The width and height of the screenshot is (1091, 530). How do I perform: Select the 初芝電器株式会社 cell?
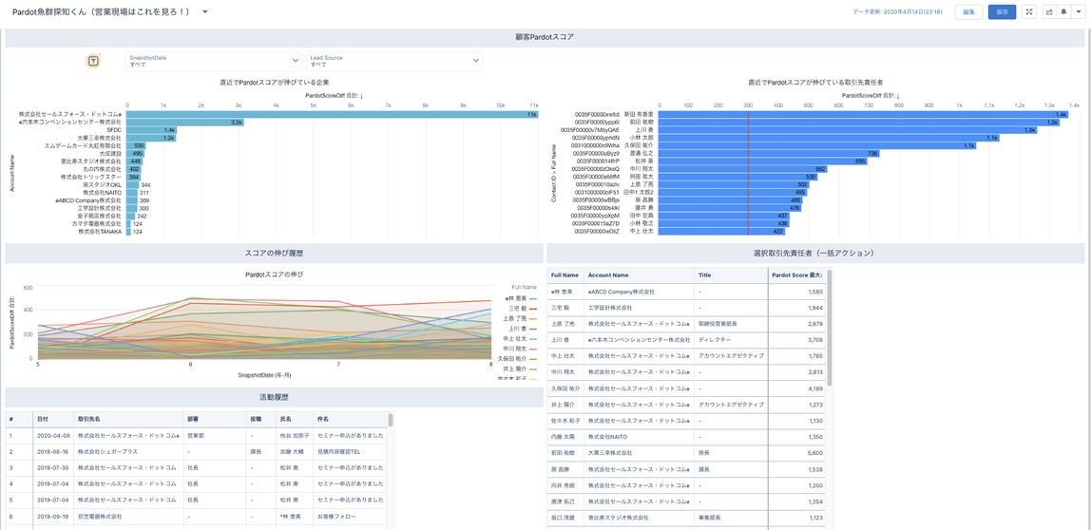128,517
